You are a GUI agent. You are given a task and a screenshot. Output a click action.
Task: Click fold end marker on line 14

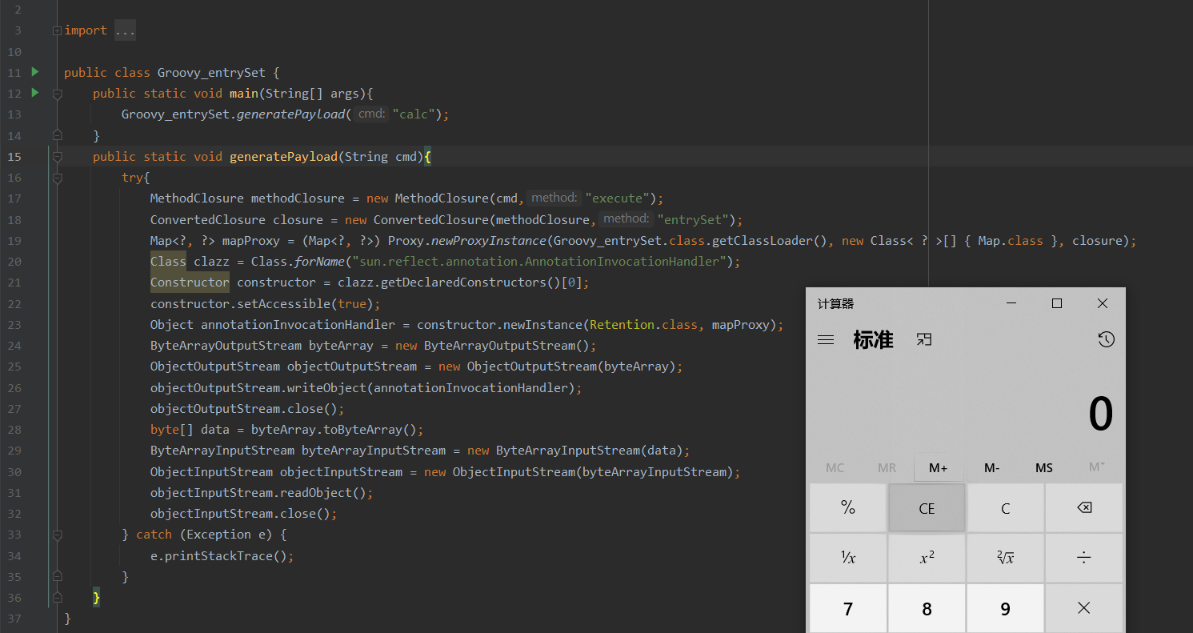point(57,135)
